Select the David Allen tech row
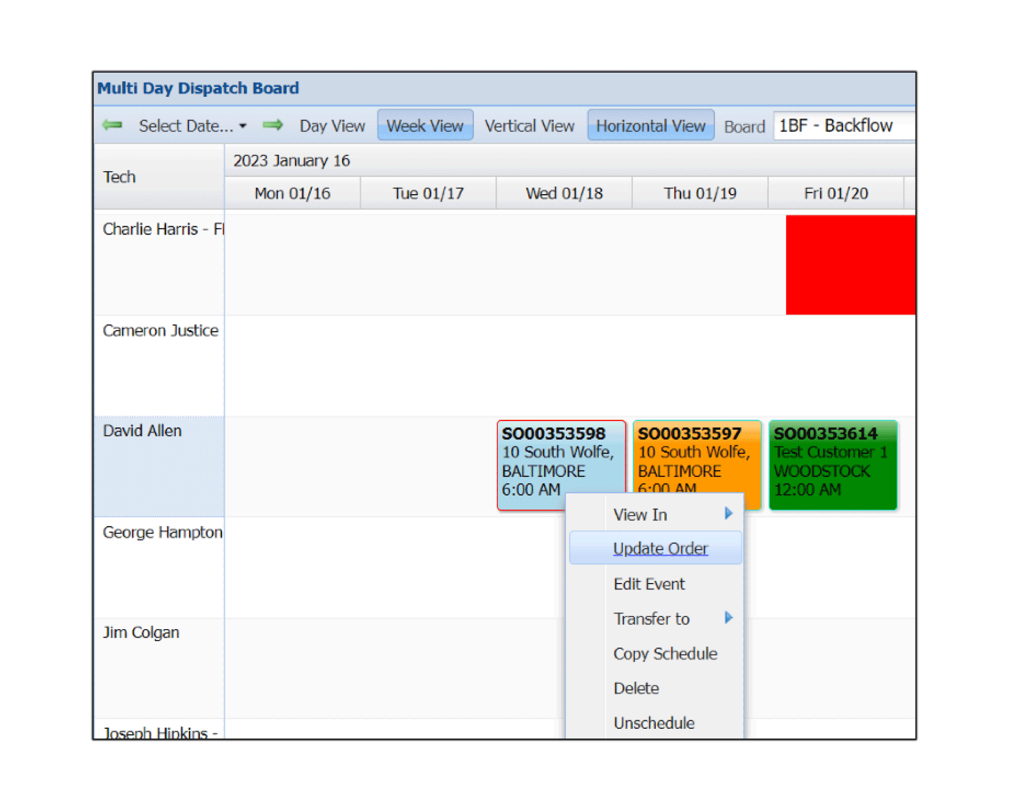 pyautogui.click(x=158, y=465)
